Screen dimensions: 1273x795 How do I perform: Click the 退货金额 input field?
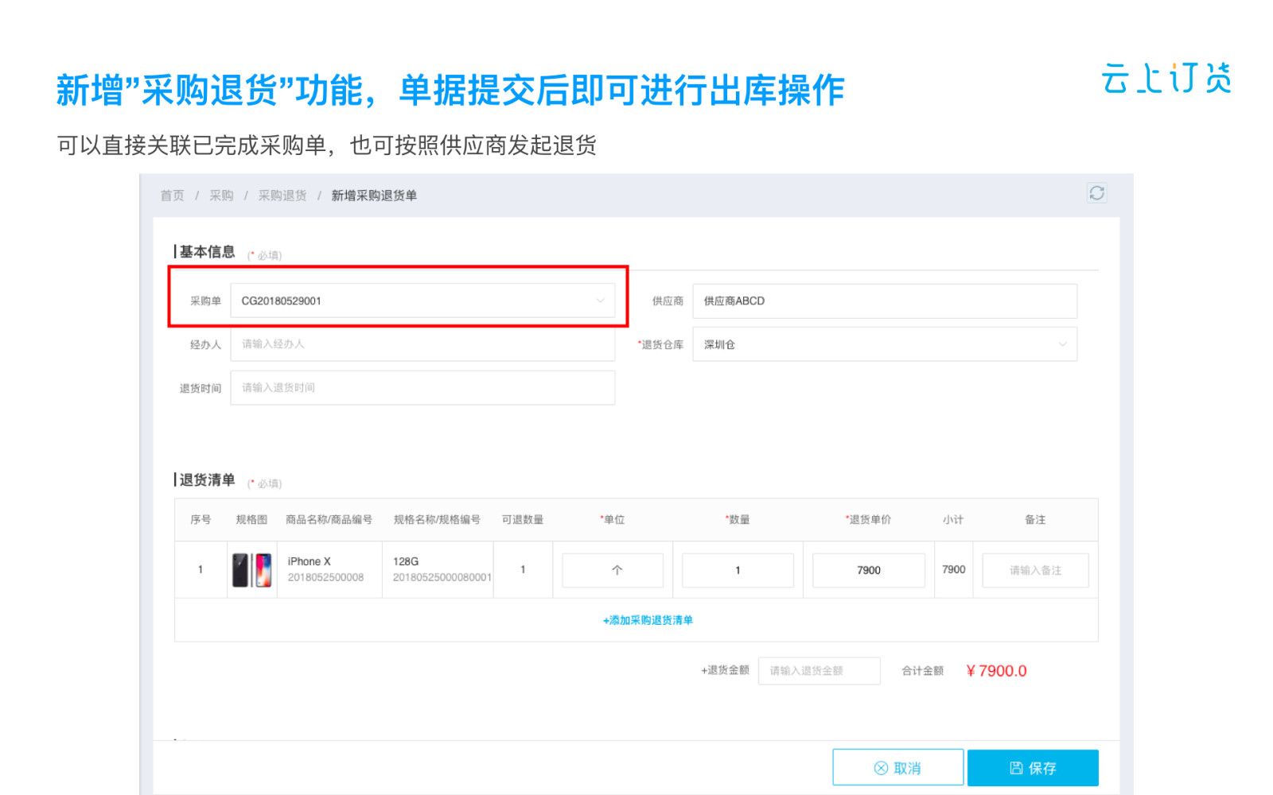[819, 671]
